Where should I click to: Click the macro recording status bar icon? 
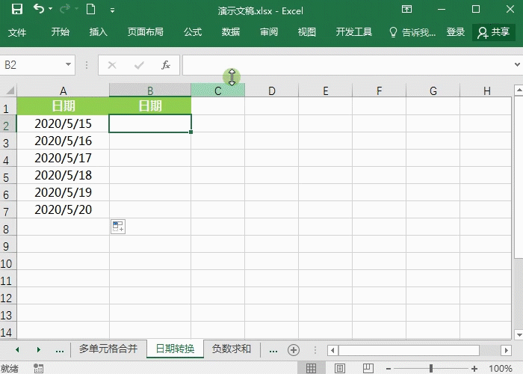[38, 368]
